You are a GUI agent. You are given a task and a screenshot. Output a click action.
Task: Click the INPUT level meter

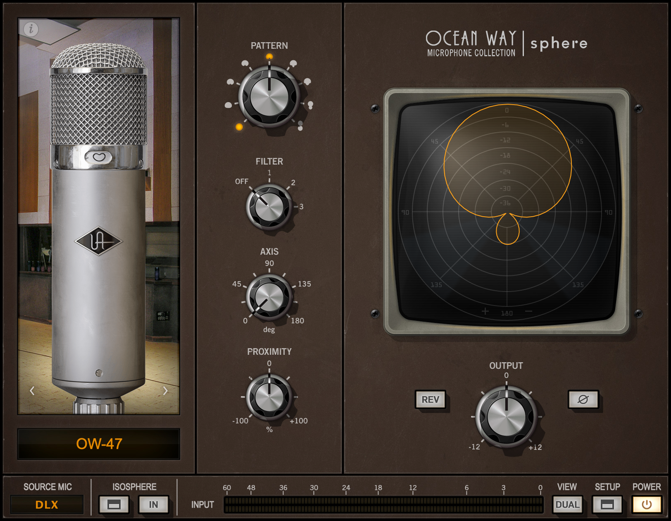click(x=384, y=505)
